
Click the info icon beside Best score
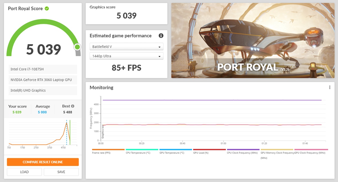[x=73, y=106]
